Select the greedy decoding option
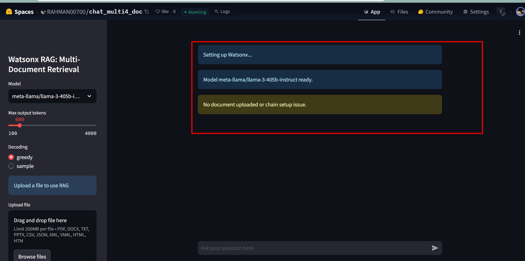The height and width of the screenshot is (261, 525). coord(11,157)
